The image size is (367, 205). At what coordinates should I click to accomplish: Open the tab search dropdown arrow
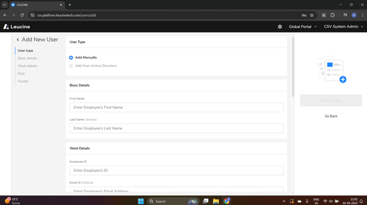pyautogui.click(x=4, y=5)
